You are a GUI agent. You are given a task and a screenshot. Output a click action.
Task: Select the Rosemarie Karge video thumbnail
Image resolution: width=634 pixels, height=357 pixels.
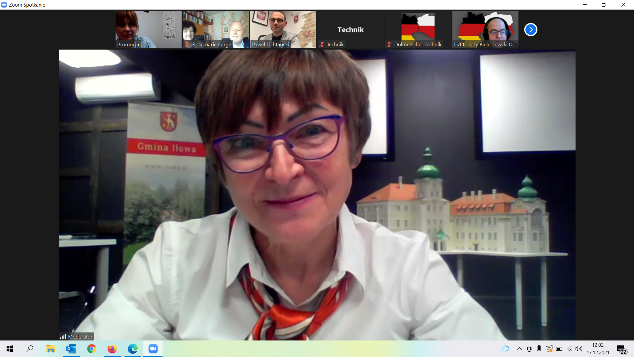pos(216,30)
